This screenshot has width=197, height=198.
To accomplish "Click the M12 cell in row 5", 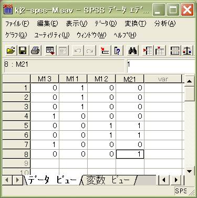I will 101,126.
